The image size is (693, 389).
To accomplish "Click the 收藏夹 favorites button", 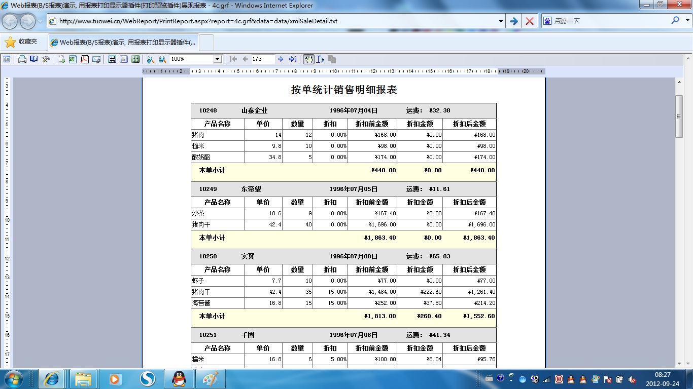I will 21,42.
